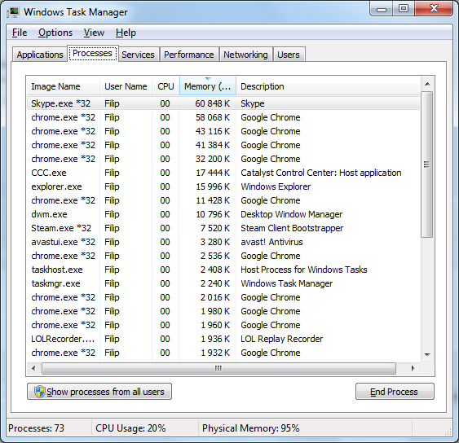Click the vertical scrollbar down arrow
Image resolution: width=459 pixels, height=443 pixels.
pyautogui.click(x=427, y=355)
